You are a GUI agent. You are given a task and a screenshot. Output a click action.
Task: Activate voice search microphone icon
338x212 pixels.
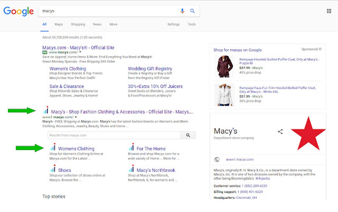click(182, 11)
